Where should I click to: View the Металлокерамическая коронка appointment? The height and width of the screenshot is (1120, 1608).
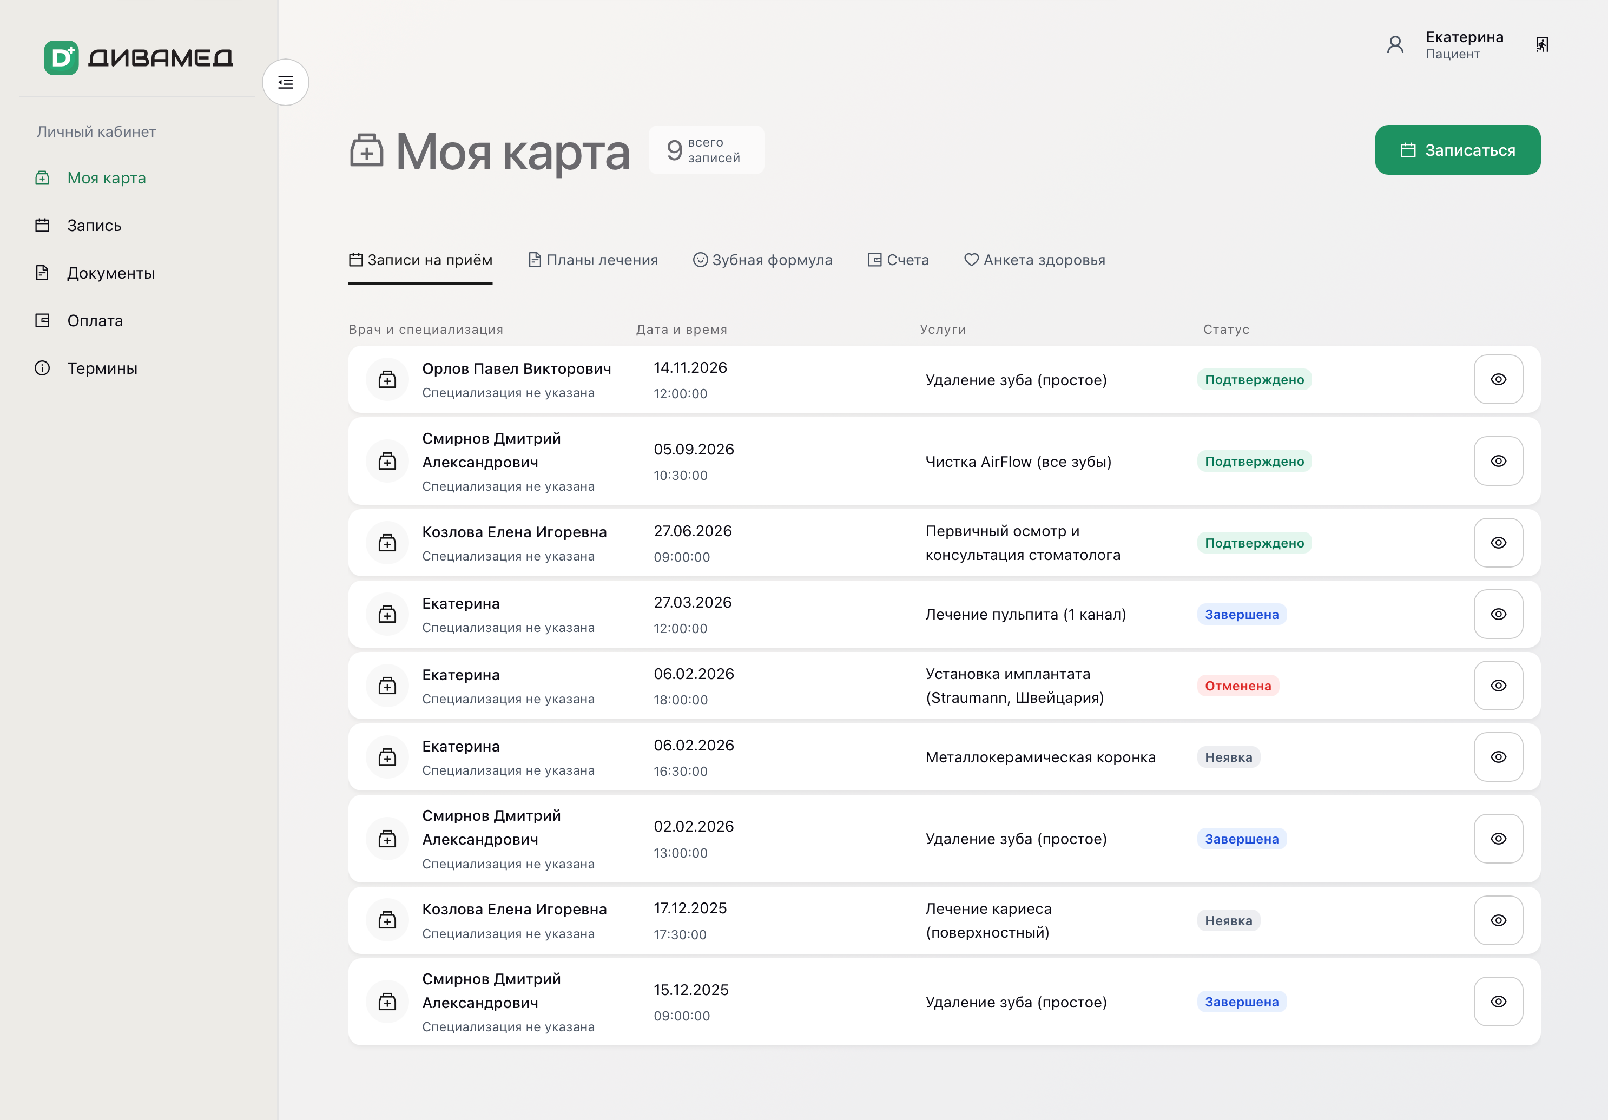coord(1498,757)
